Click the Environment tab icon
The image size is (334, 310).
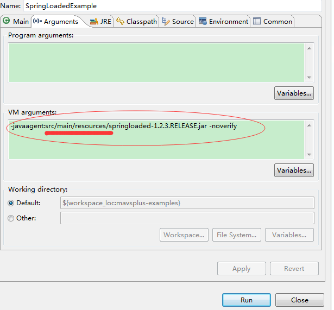(x=203, y=21)
